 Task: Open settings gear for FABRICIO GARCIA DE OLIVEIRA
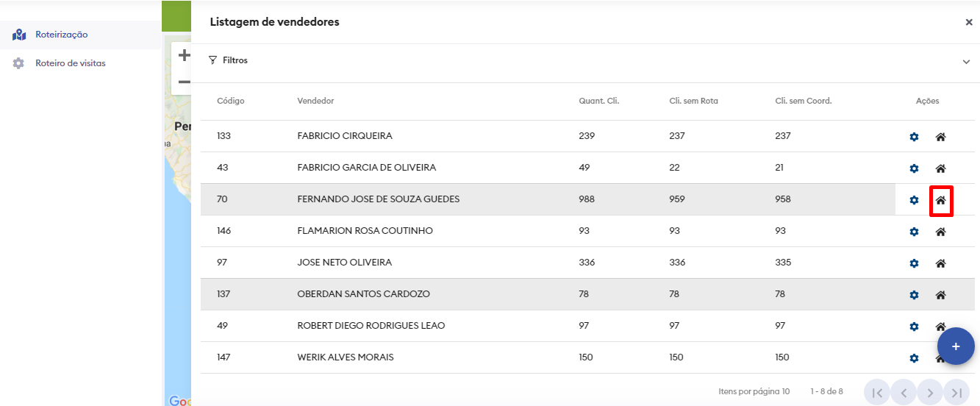[914, 168]
